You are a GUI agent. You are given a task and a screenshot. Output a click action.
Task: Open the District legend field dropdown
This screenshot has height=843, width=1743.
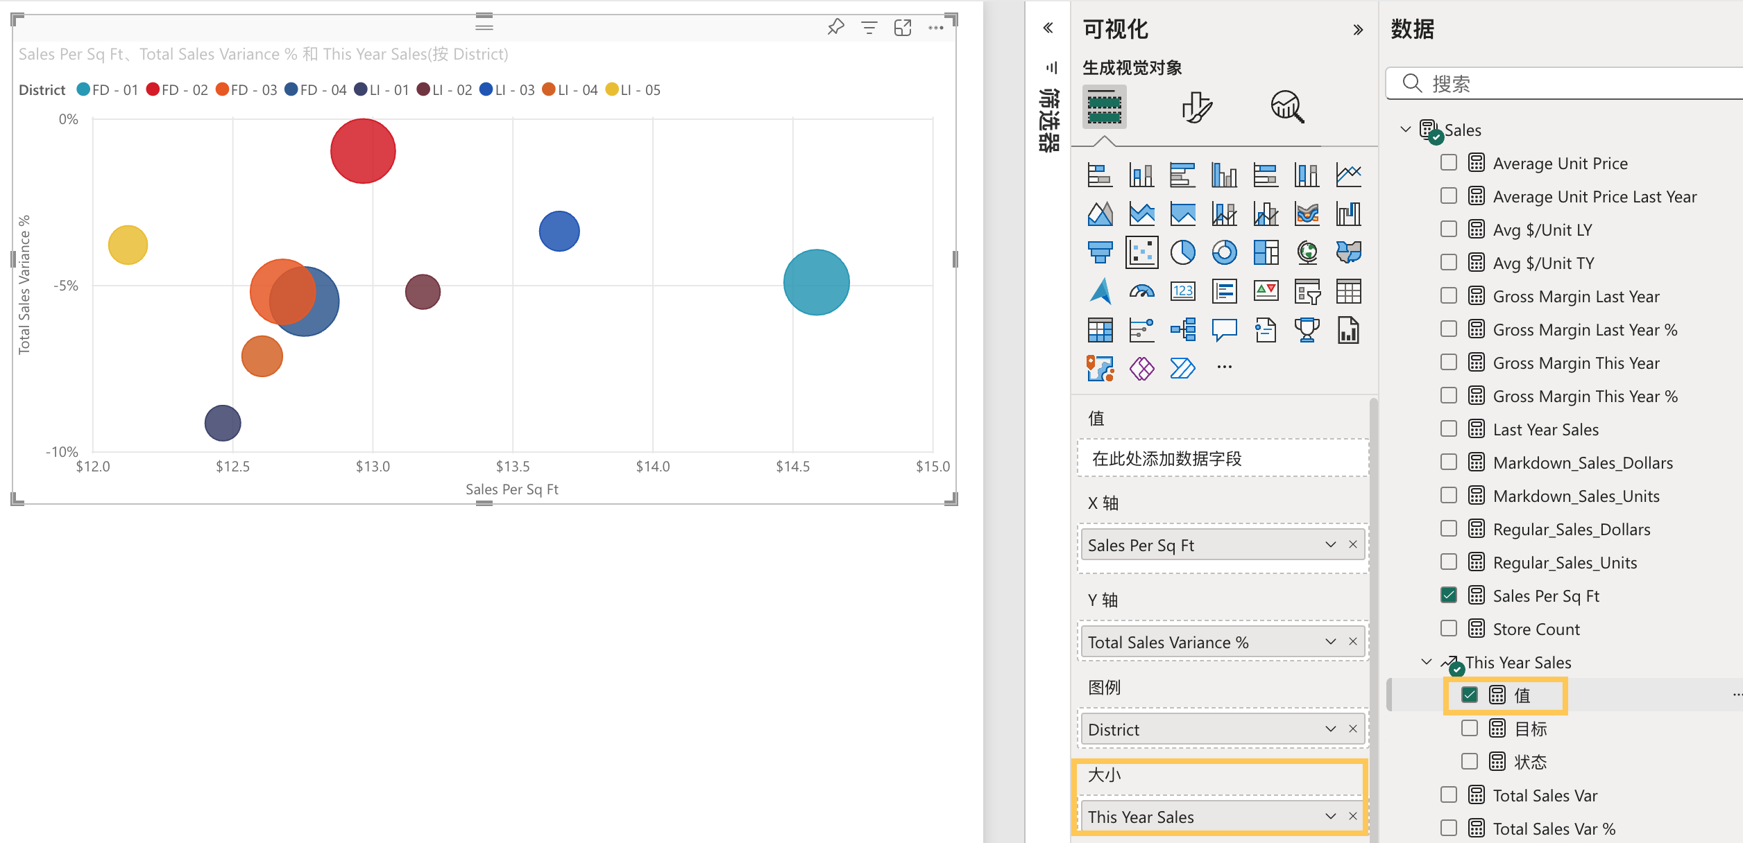[x=1330, y=729]
